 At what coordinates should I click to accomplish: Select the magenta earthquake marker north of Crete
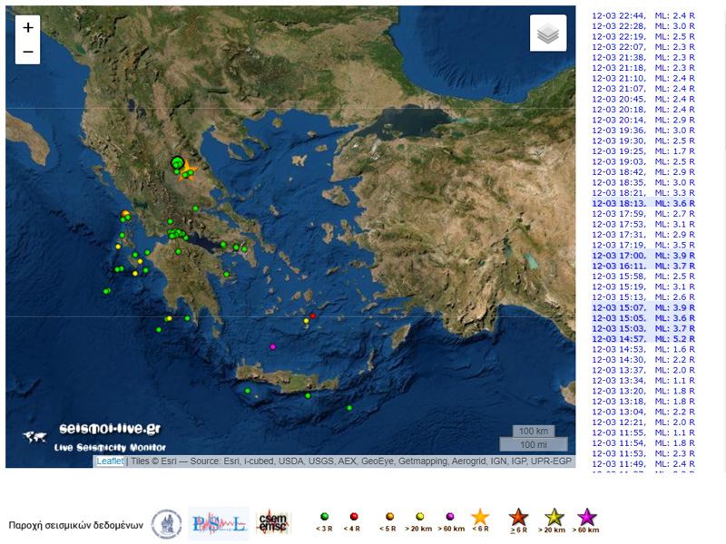point(273,346)
